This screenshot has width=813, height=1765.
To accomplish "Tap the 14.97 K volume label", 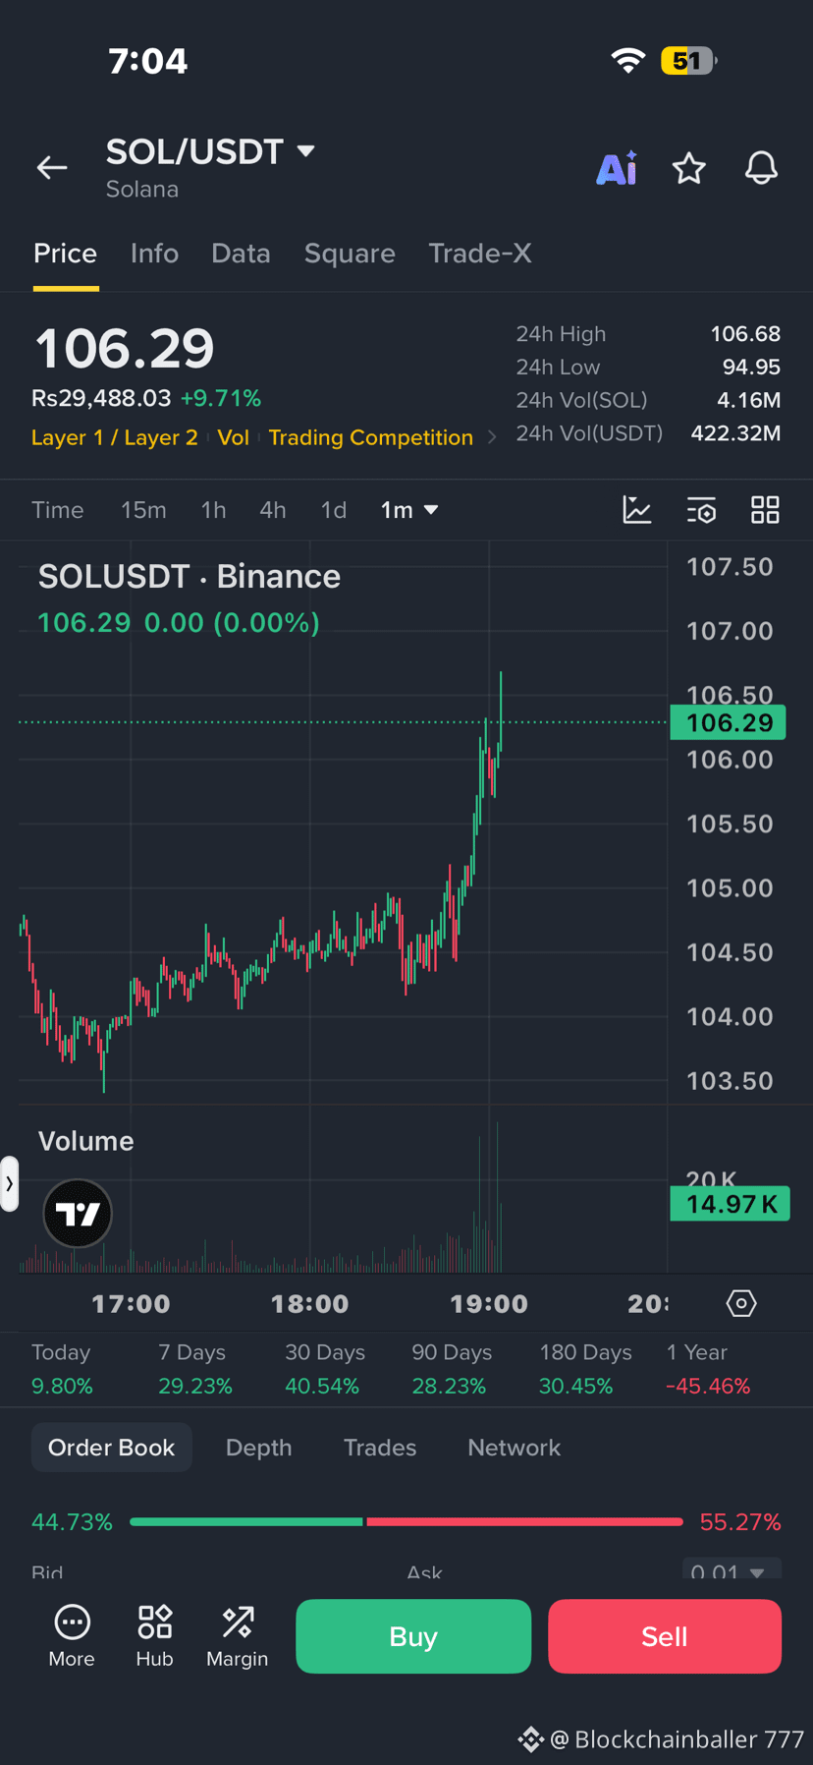I will point(730,1204).
